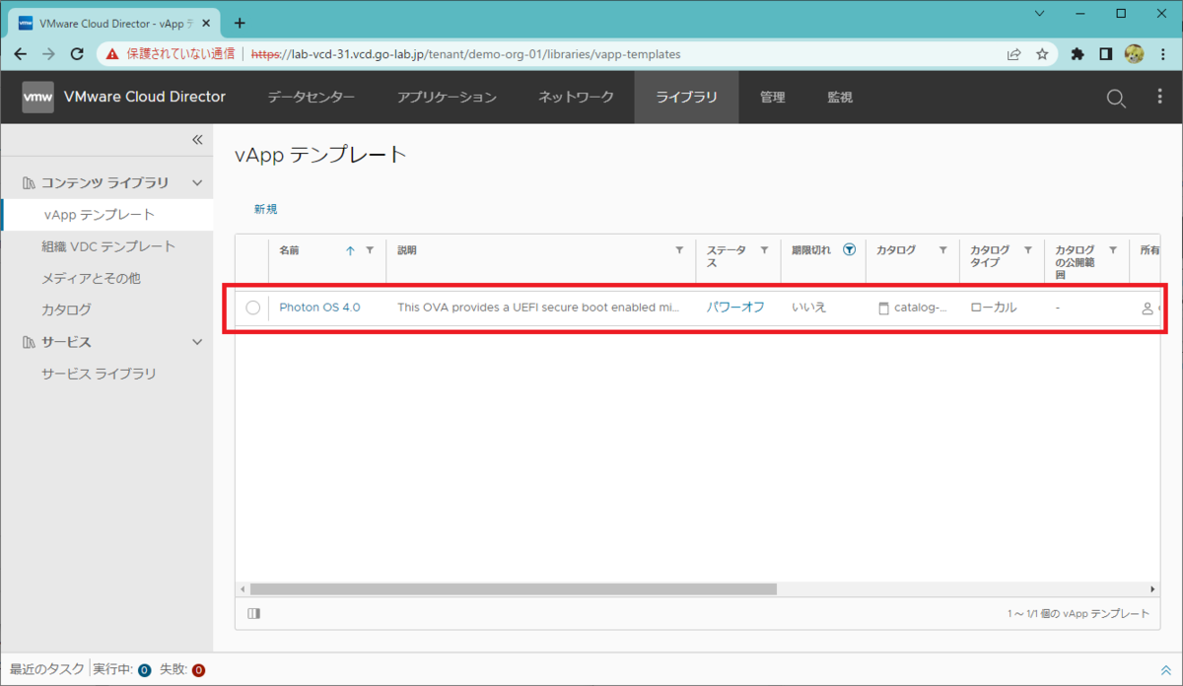The height and width of the screenshot is (686, 1183).
Task: Open the ネットワーク menu
Action: pyautogui.click(x=576, y=97)
